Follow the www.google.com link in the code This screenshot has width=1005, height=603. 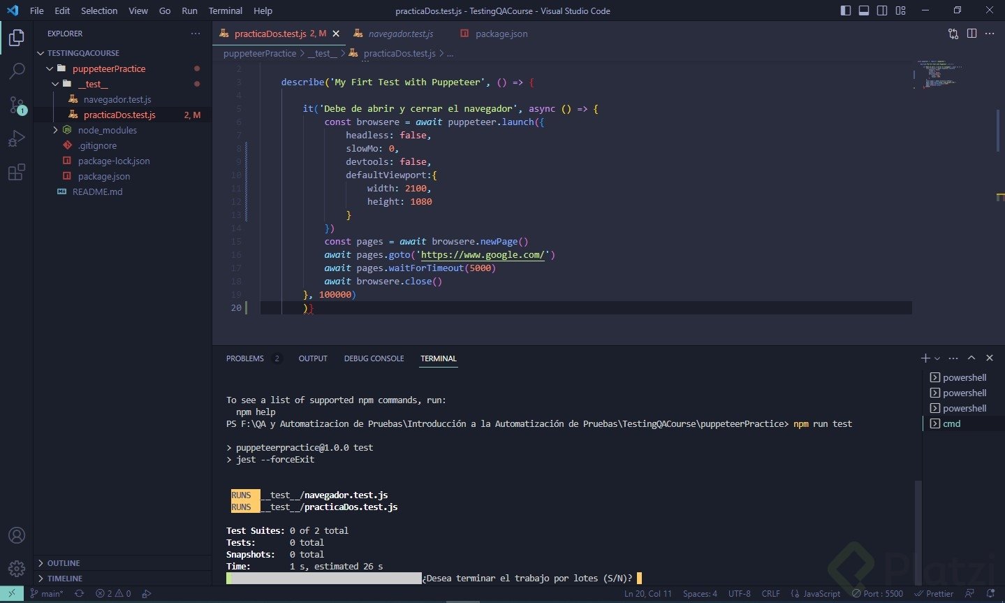[482, 254]
